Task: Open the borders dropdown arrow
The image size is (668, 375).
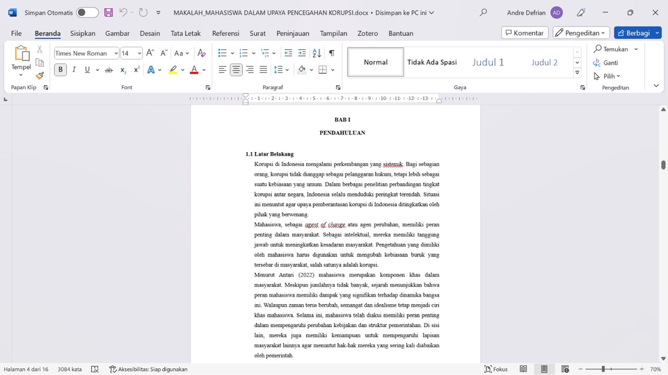Action: (333, 69)
